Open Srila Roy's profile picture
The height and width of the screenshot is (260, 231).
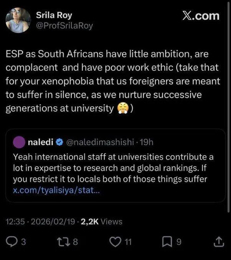point(18,20)
